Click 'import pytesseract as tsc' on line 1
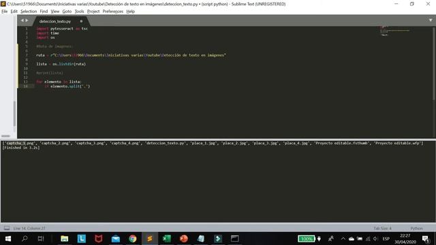This screenshot has width=436, height=245. (x=62, y=29)
